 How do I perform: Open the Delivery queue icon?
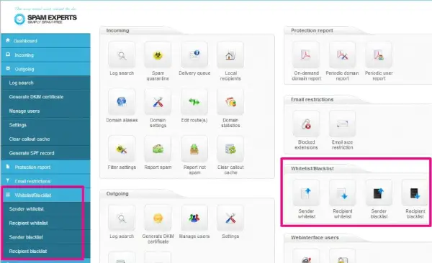coord(194,55)
